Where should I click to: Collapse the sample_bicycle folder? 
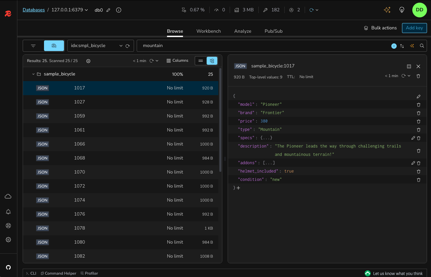33,74
